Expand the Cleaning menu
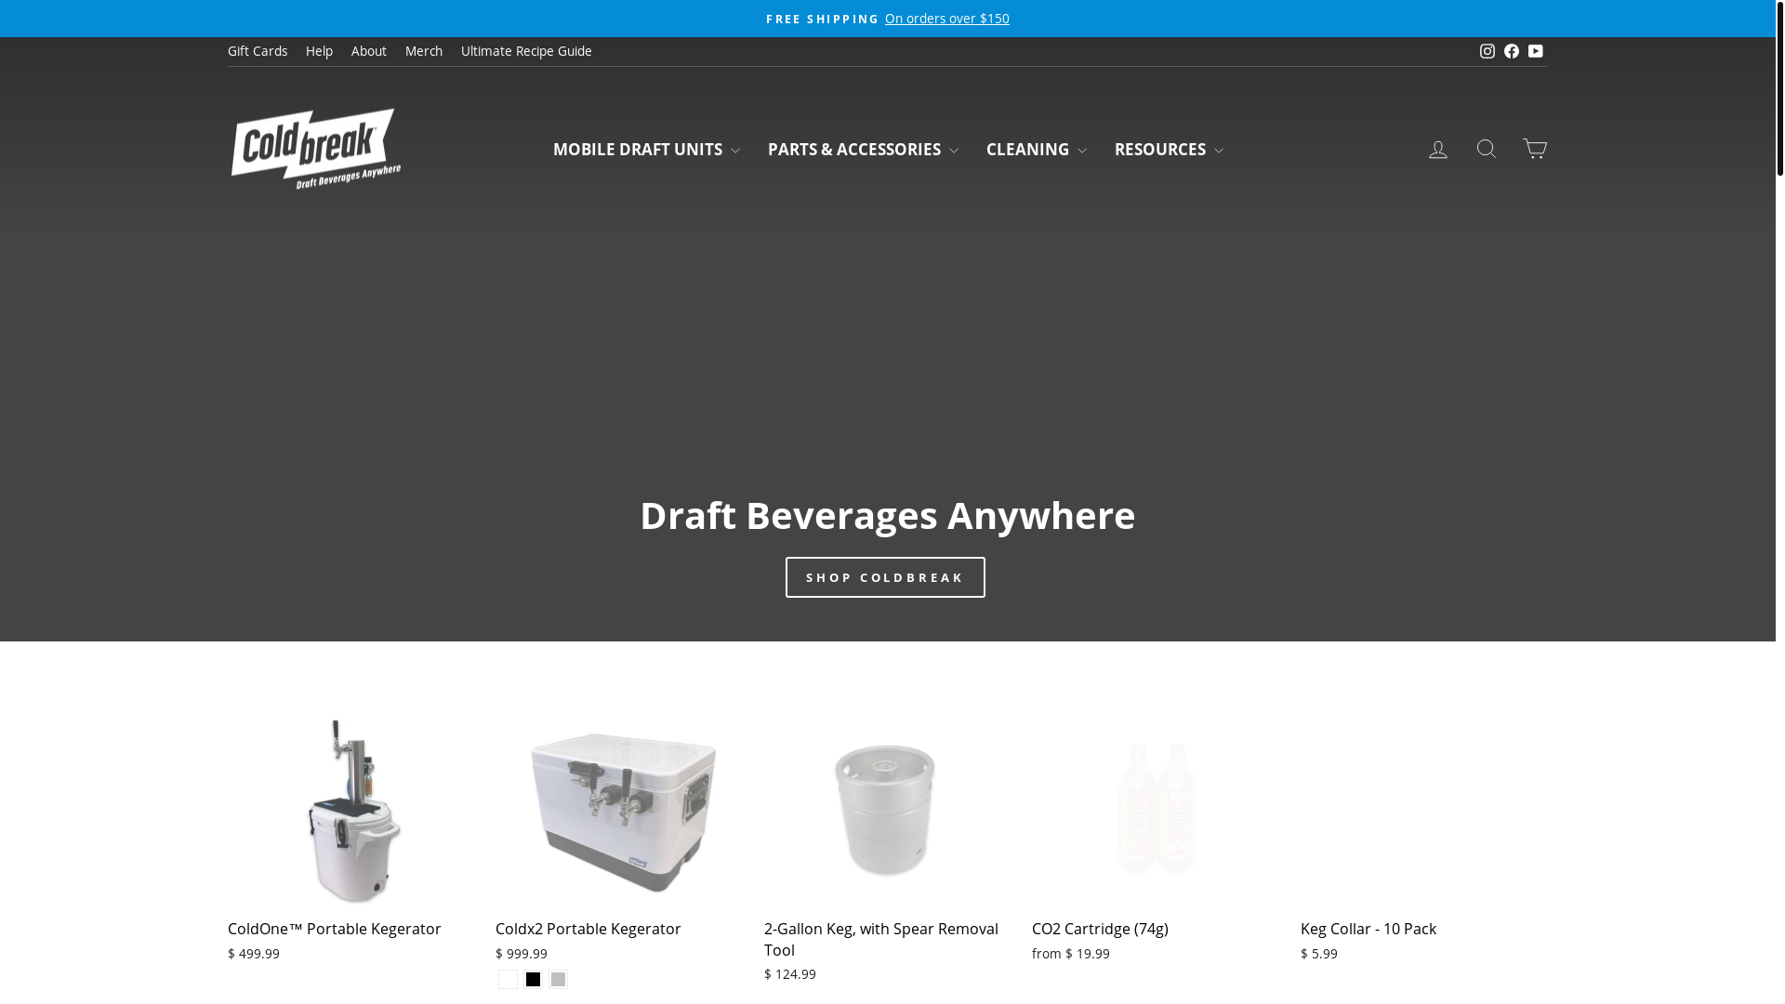This screenshot has height=1004, width=1785. 1036,150
